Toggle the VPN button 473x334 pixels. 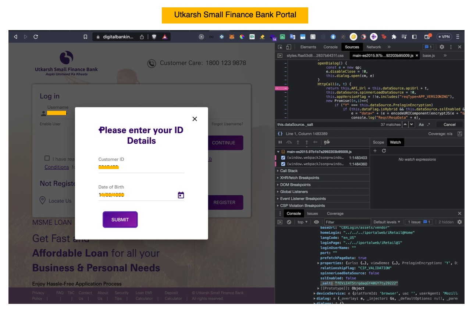coord(444,37)
